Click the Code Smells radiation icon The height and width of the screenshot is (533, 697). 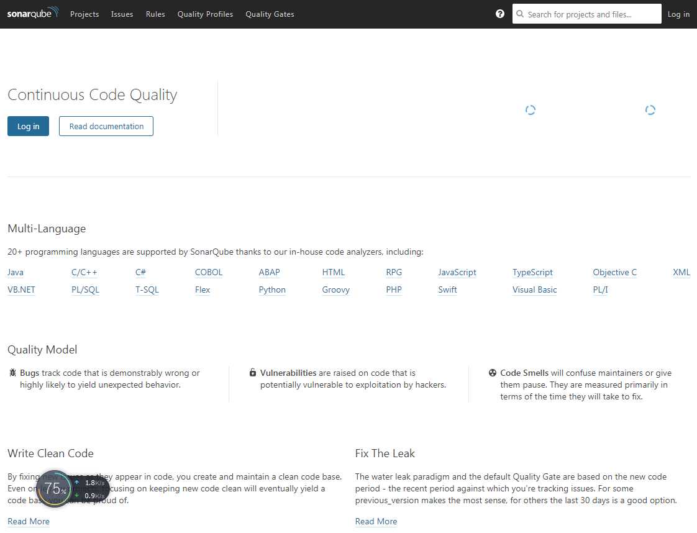click(493, 373)
